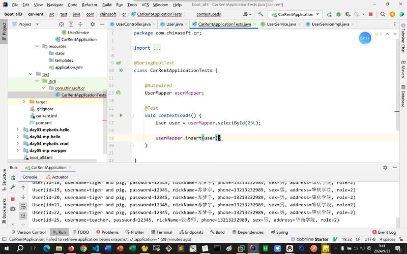
Task: Click the Expand All icon in Project panel
Action: pos(71,24)
